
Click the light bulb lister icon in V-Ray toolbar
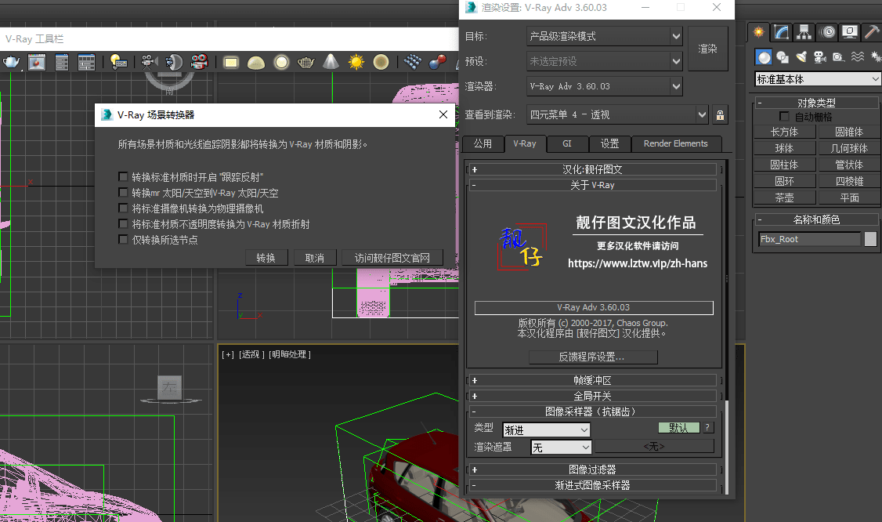[118, 62]
